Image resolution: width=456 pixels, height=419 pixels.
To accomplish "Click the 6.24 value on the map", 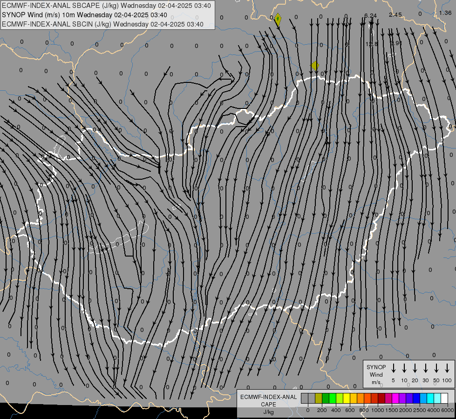I will click(x=370, y=16).
